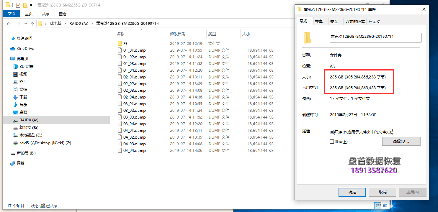Click the New Folder icon in title bar
This screenshot has height=212, width=438.
click(25, 5)
